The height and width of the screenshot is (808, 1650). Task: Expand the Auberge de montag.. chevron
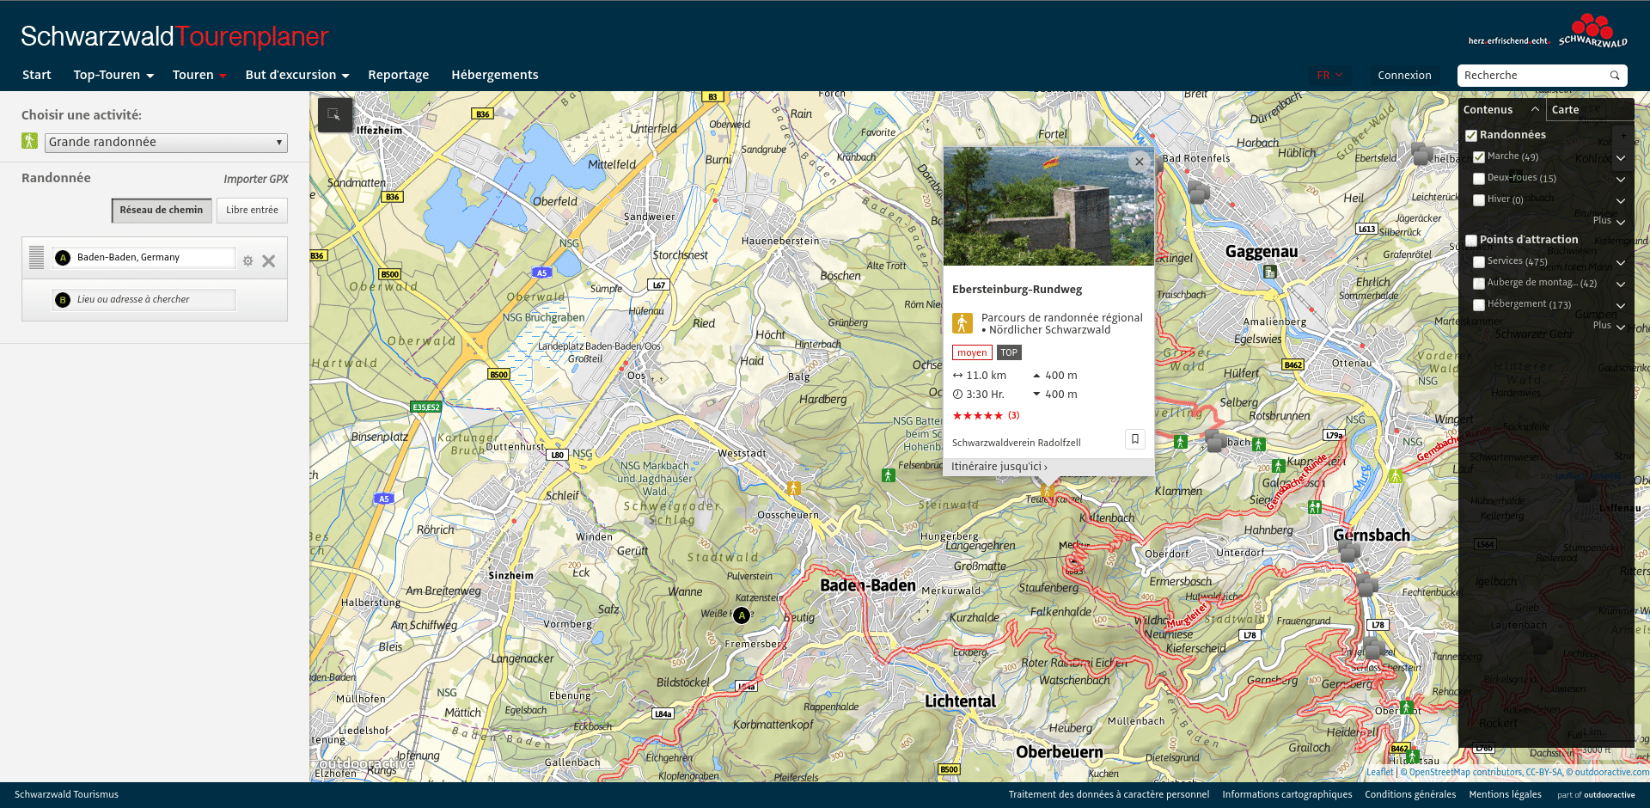pos(1621,285)
